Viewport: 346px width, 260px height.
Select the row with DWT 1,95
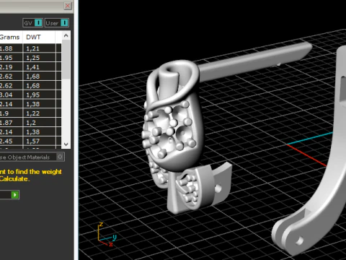tap(30, 95)
